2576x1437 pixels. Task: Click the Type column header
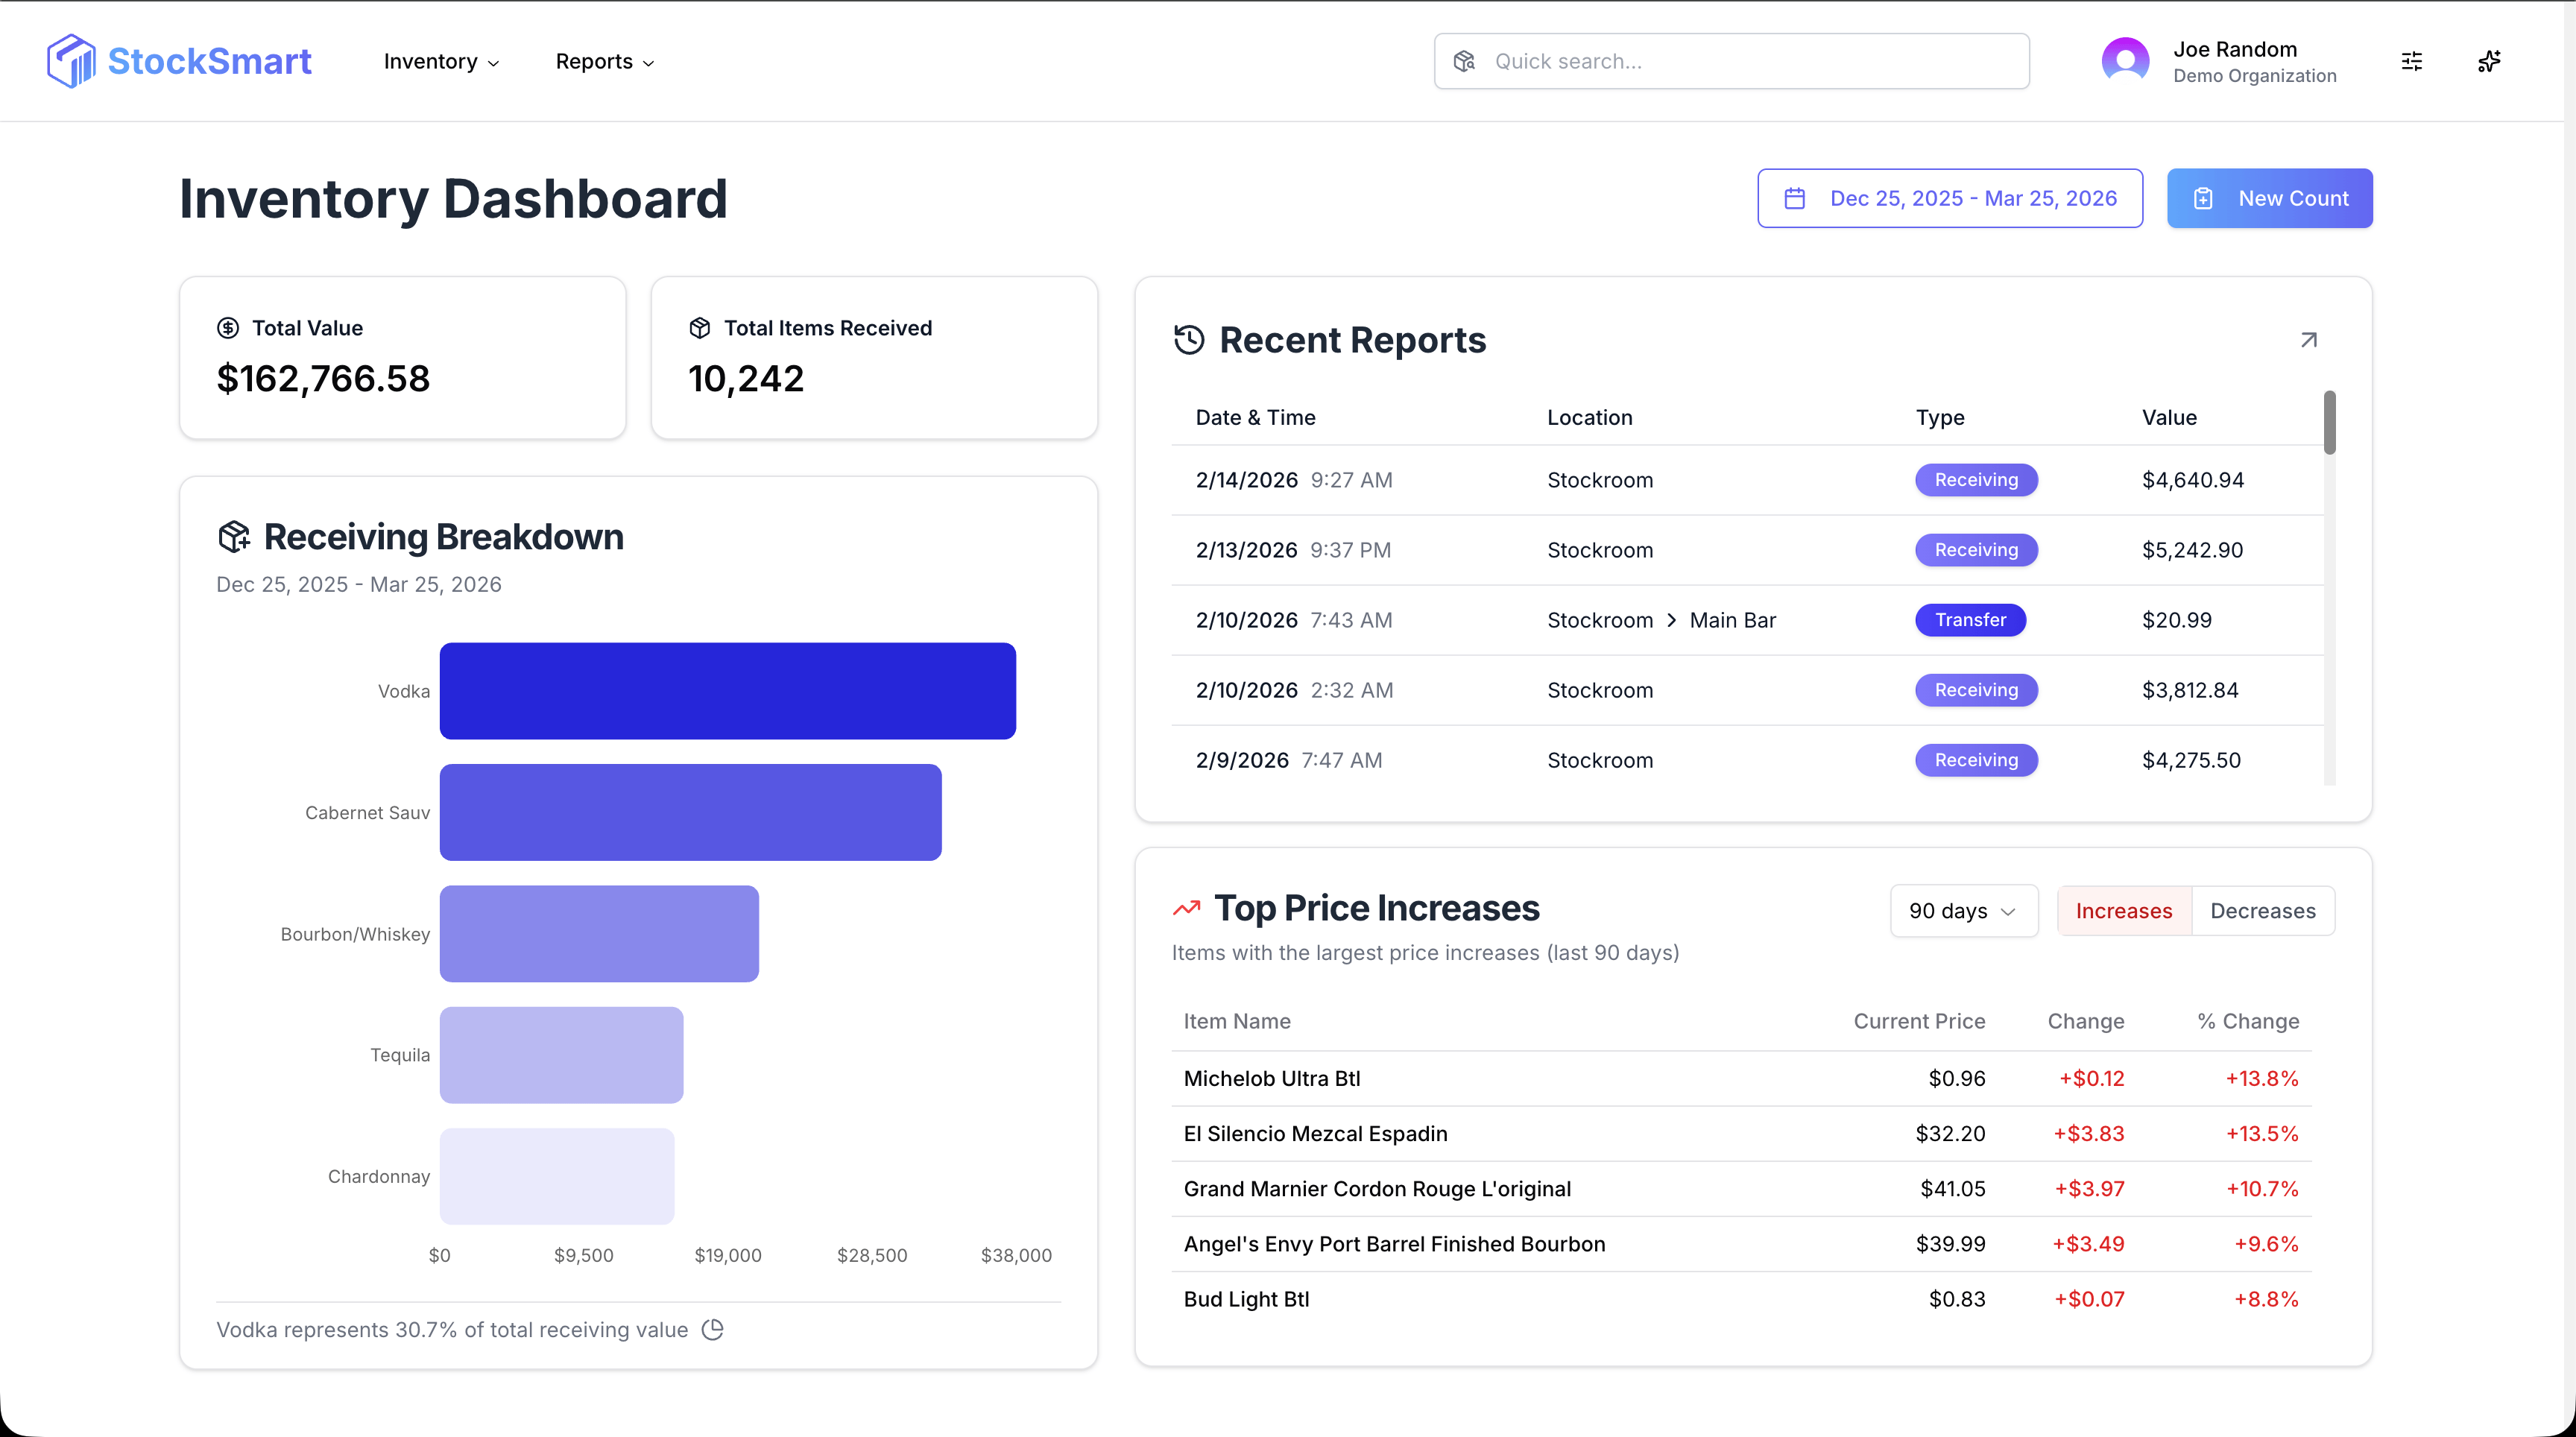tap(1939, 418)
